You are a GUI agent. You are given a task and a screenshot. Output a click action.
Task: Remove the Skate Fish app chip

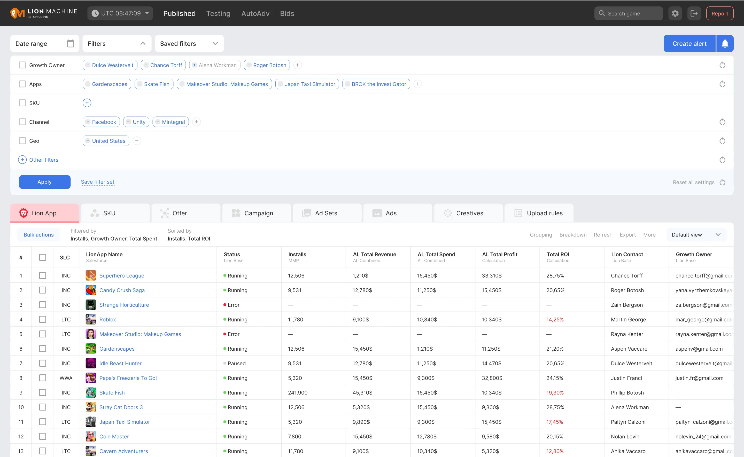coord(140,84)
